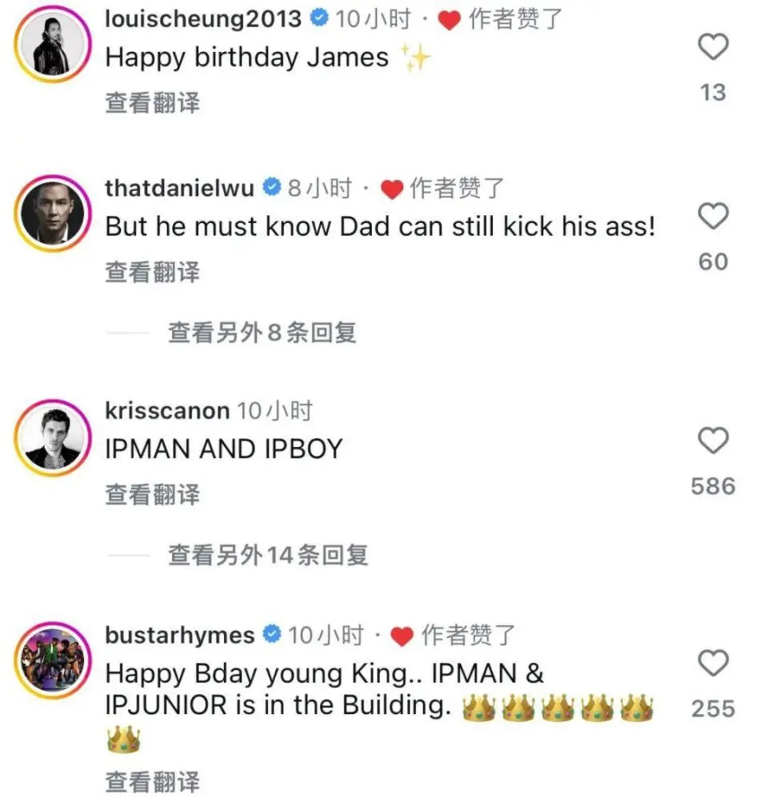Image resolution: width=768 pixels, height=810 pixels.
Task: Click verified badge beside thatdanielwu
Action: pyautogui.click(x=272, y=187)
